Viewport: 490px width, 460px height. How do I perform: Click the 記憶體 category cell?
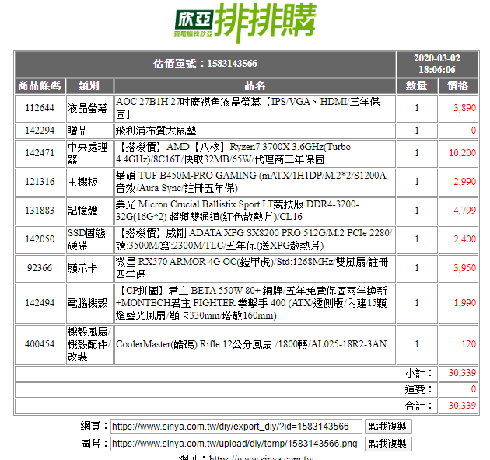89,211
